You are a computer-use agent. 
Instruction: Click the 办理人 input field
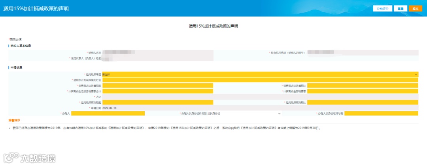[108, 113]
